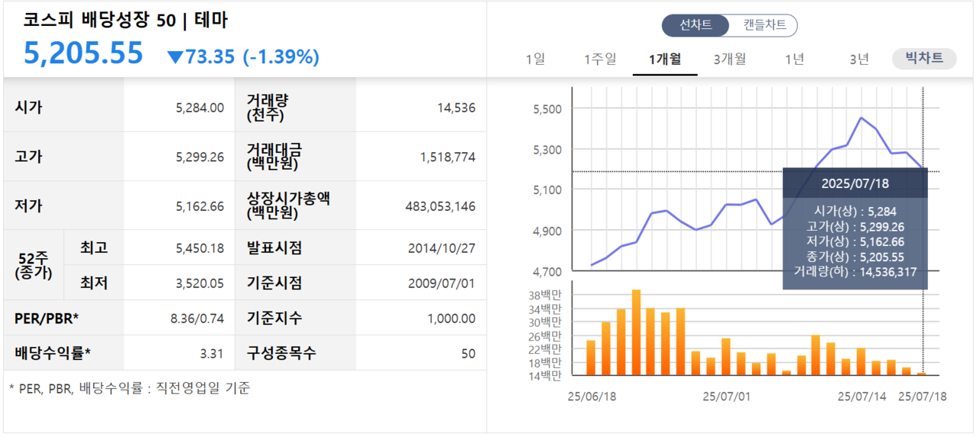The height and width of the screenshot is (437, 976).
Task: Select the 1일 period tab
Action: 535,59
